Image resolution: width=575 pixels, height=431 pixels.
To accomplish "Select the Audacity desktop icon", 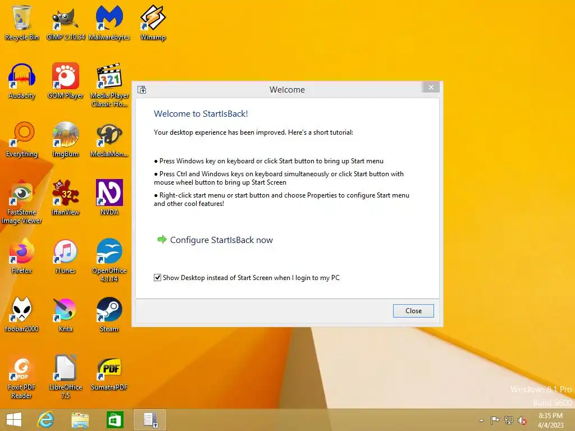I will coord(22,81).
